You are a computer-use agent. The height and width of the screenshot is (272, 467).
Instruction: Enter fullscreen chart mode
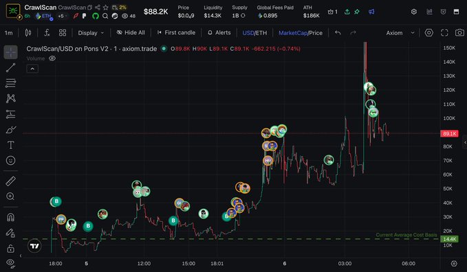click(444, 33)
